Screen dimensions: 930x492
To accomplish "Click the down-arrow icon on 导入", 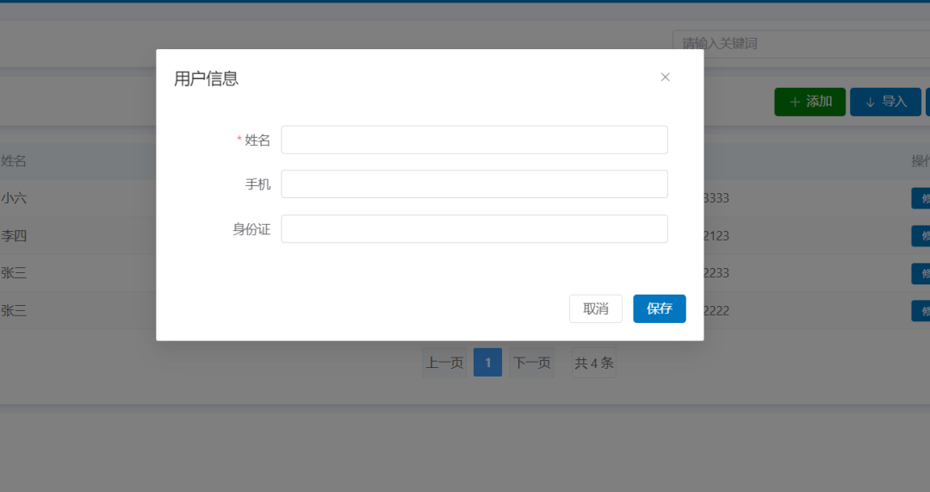I will point(870,103).
